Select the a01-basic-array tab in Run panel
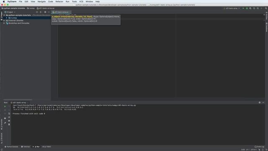Viewport: 268px width, 151px height. point(19,102)
